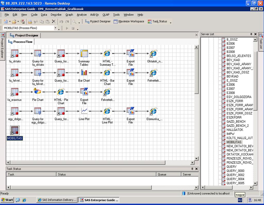Click the Print toolbar icon
This screenshot has width=264, height=205.
pyautogui.click(x=30, y=22)
